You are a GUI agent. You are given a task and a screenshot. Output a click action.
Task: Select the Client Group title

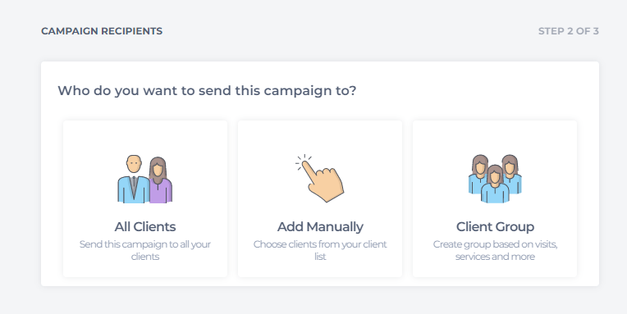click(x=495, y=226)
